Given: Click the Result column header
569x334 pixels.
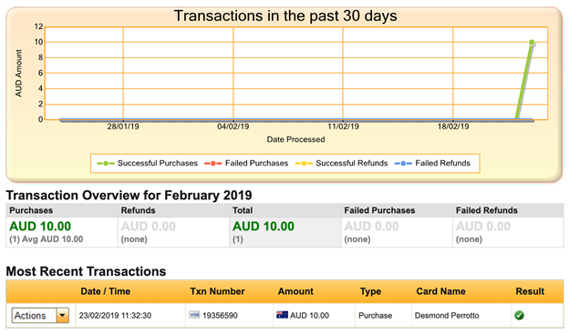Looking at the screenshot, I should pos(530,291).
